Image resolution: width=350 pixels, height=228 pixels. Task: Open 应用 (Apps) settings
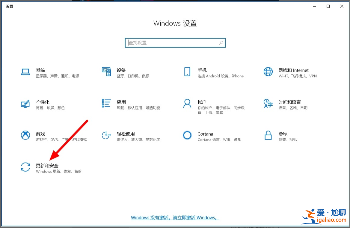click(121, 102)
